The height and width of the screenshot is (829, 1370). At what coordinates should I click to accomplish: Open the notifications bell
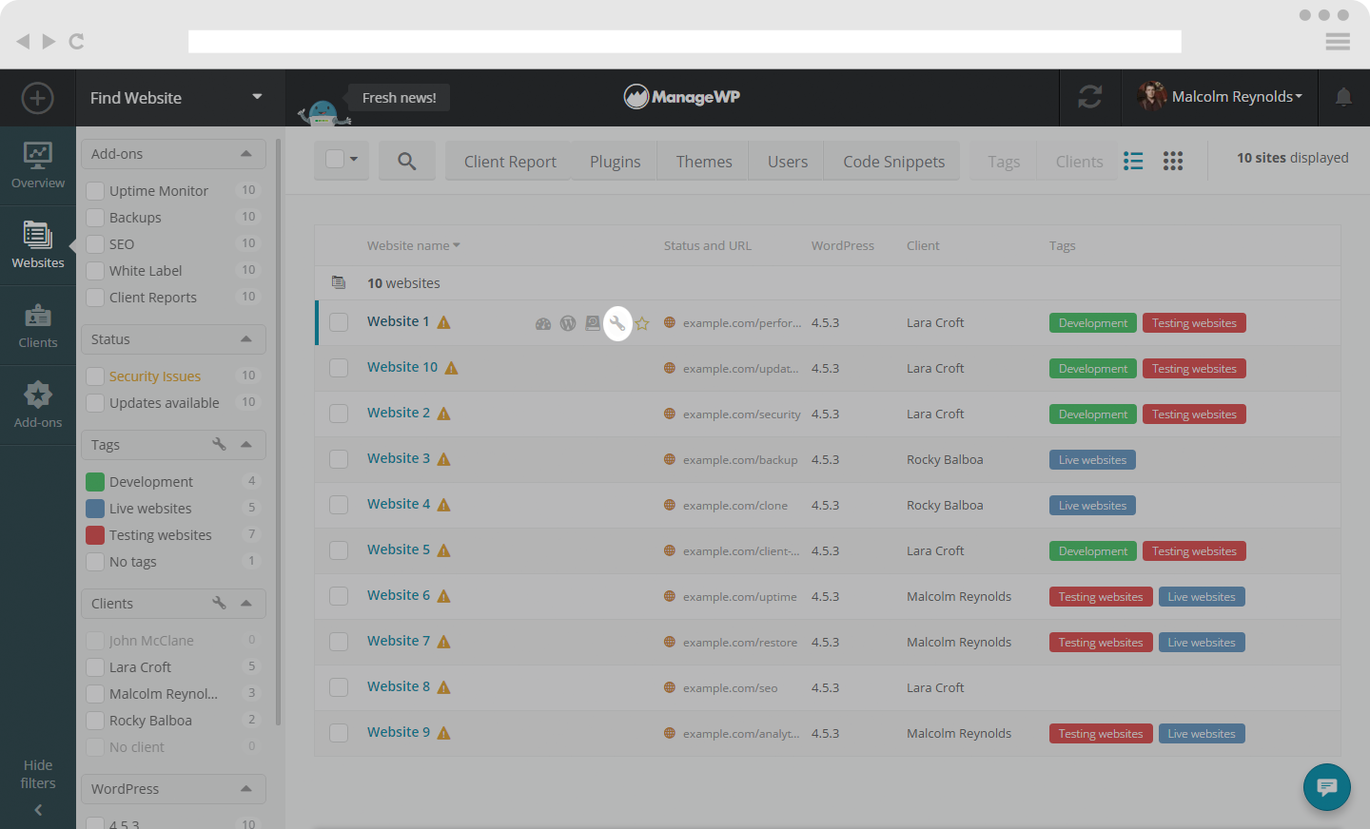click(x=1343, y=97)
